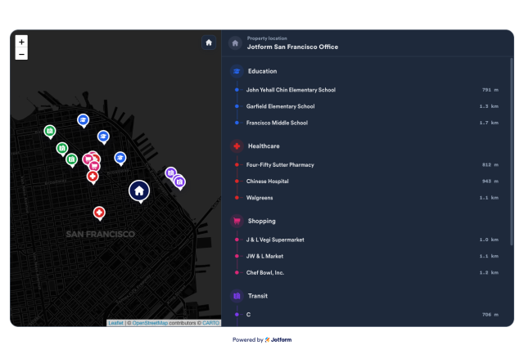Click the leftmost purple transit marker
The image size is (524, 354).
[x=170, y=173]
